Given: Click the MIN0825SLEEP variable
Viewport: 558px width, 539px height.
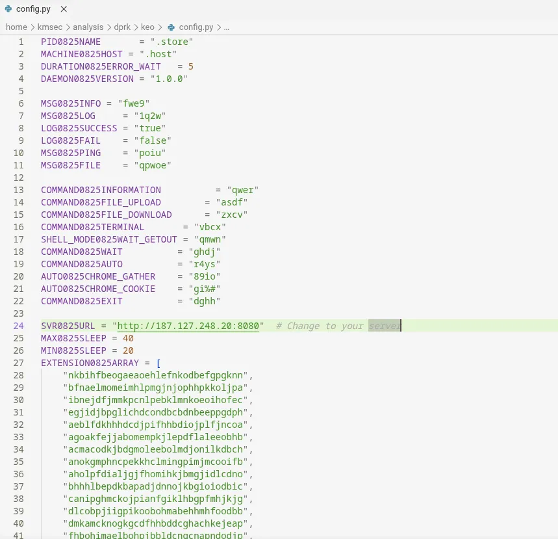Looking at the screenshot, I should click(73, 350).
